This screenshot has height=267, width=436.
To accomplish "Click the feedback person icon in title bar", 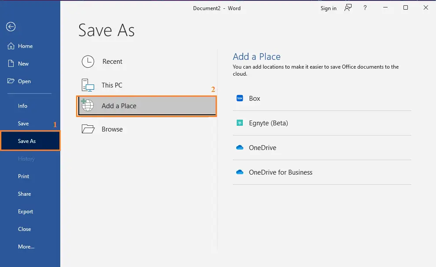I will tap(348, 8).
